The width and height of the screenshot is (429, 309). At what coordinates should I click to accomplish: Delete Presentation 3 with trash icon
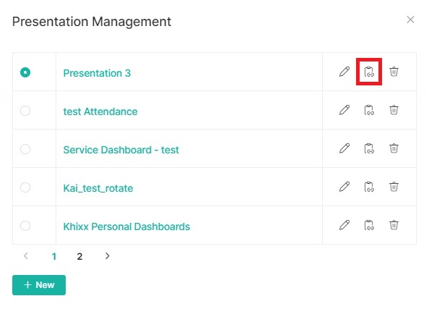(394, 72)
